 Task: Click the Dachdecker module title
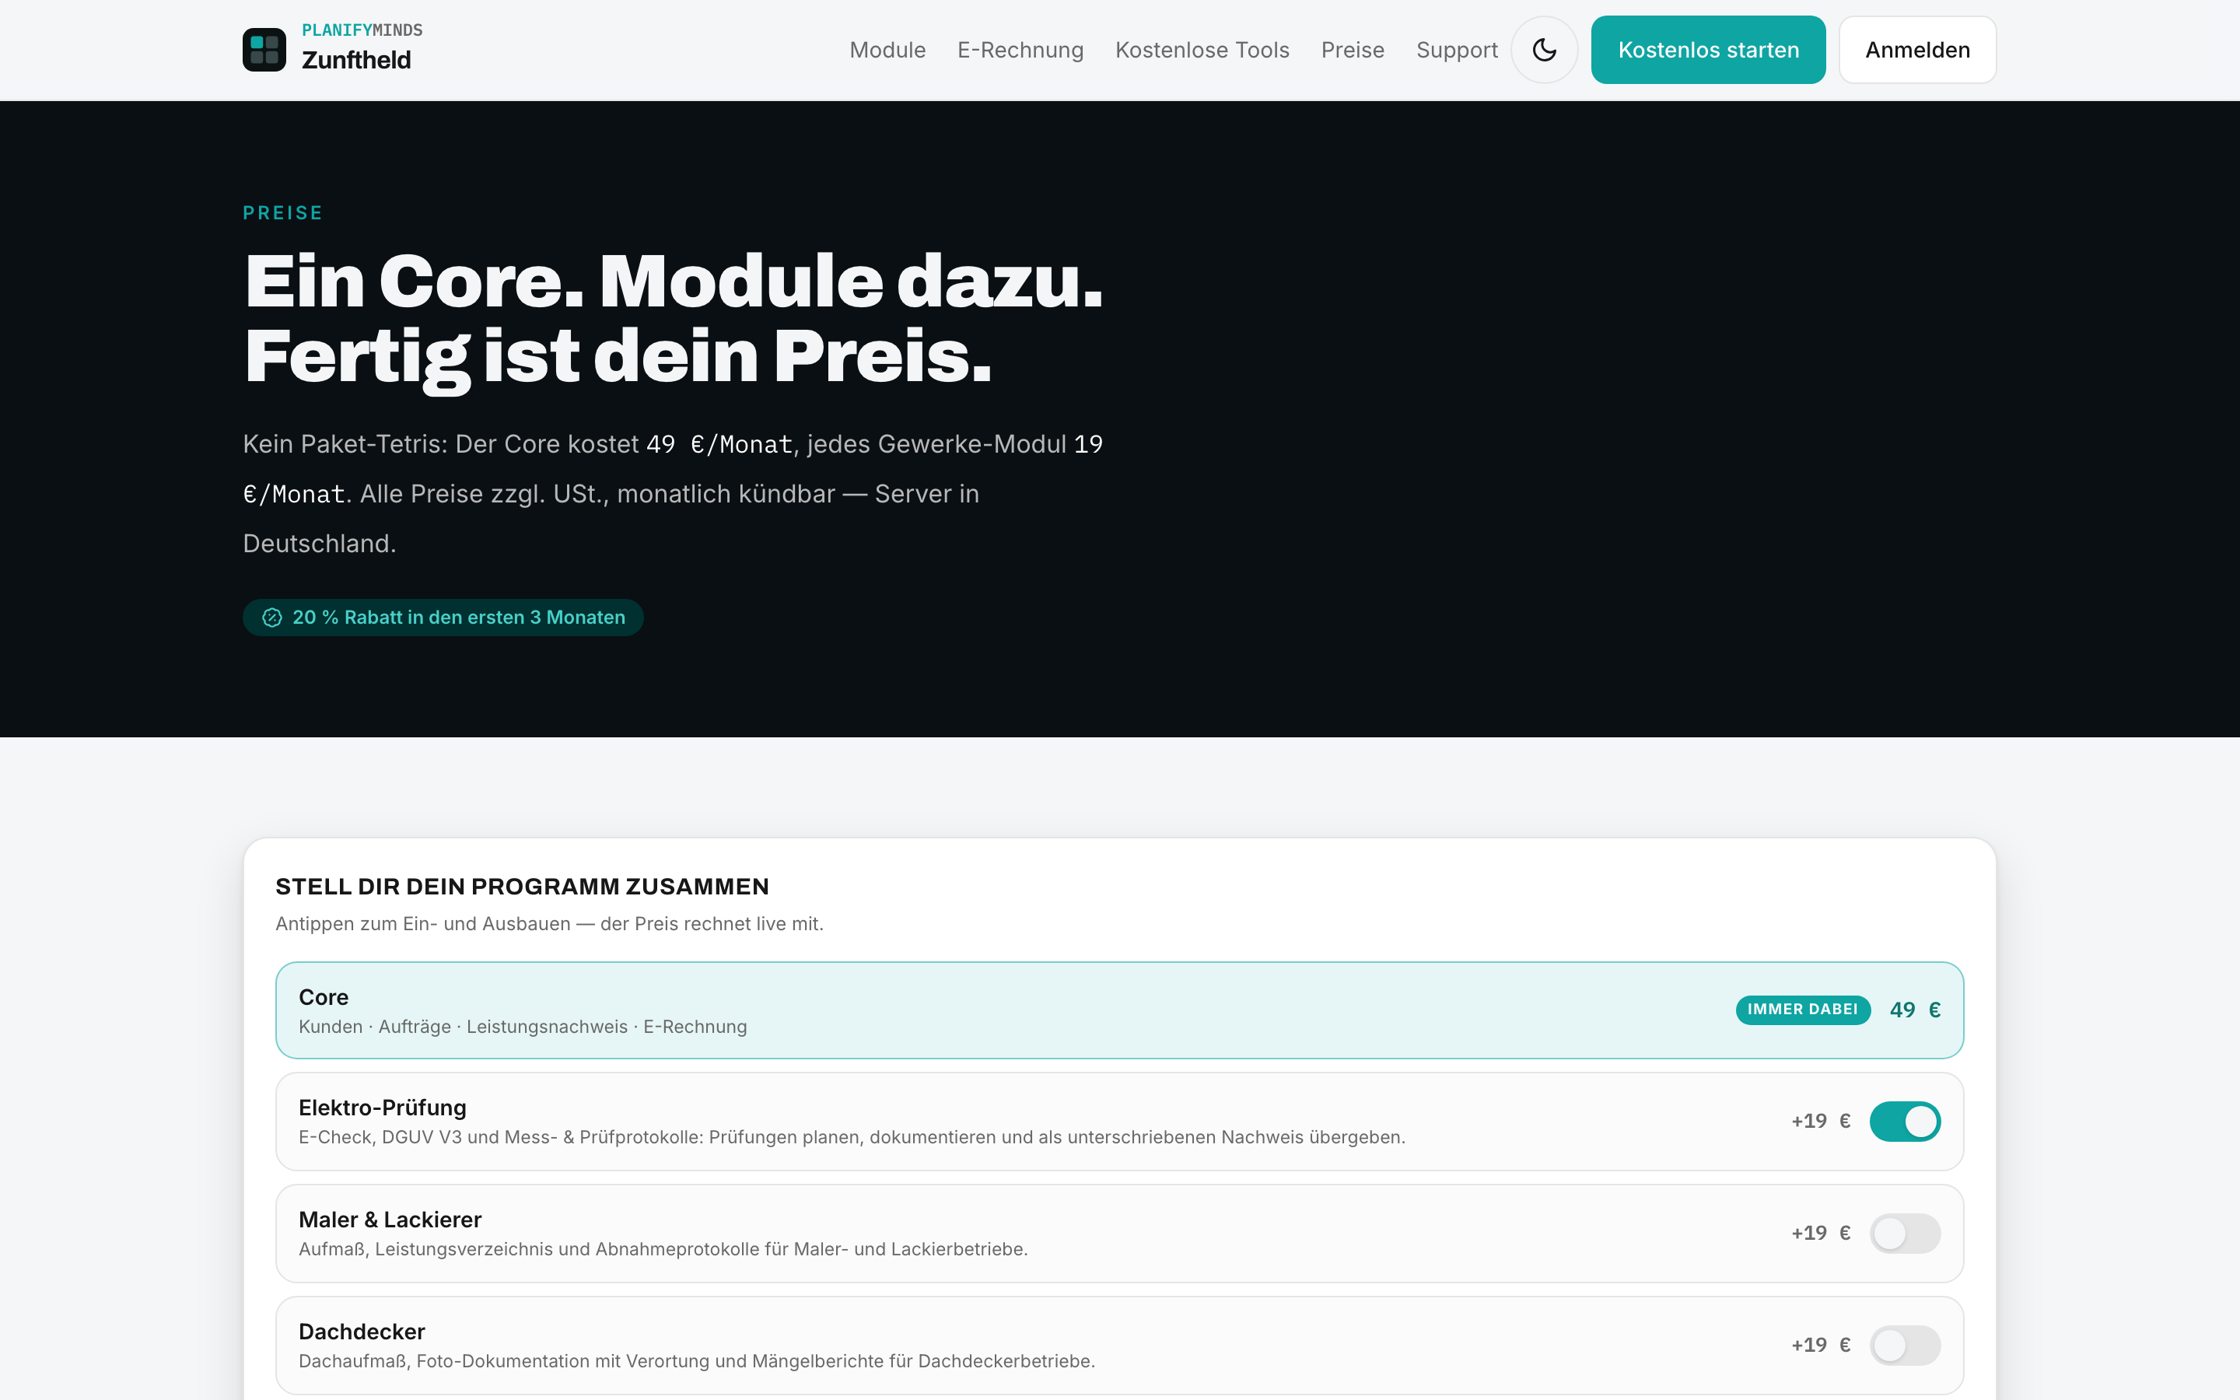(361, 1332)
